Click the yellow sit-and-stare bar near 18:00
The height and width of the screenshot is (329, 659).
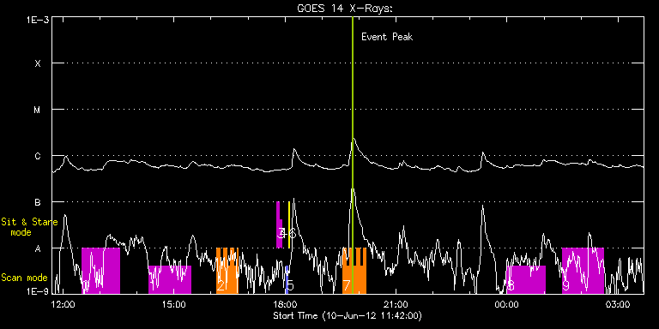pyautogui.click(x=289, y=225)
